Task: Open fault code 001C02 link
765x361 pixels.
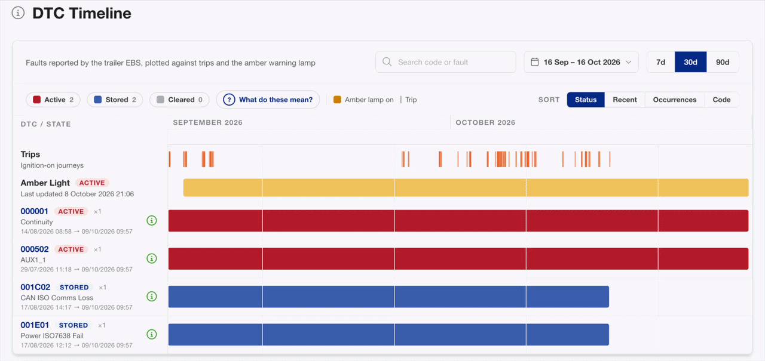Action: (35, 287)
